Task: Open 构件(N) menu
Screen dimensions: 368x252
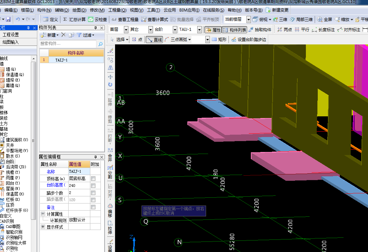Action: point(44,10)
